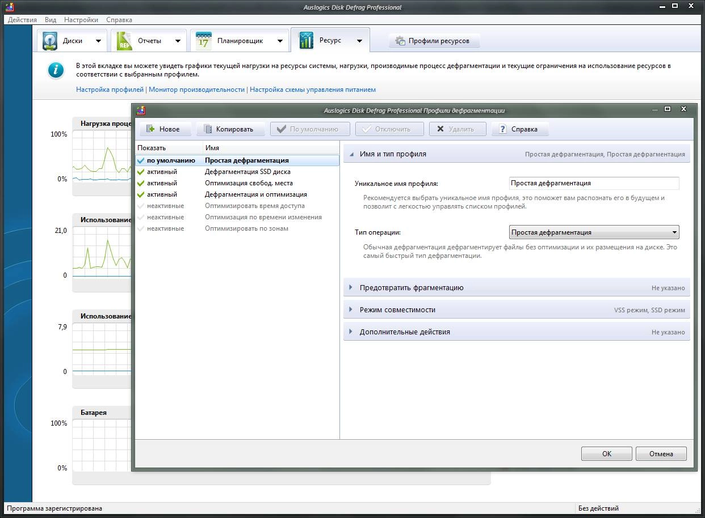
Task: Click the VSS режим, SSD режим summary text
Action: [649, 310]
